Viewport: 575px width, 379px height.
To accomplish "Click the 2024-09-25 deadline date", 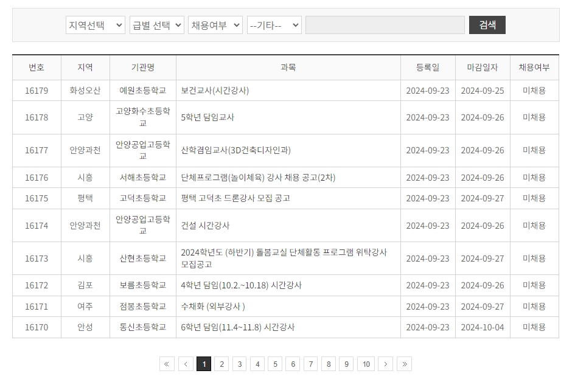I will [x=483, y=91].
